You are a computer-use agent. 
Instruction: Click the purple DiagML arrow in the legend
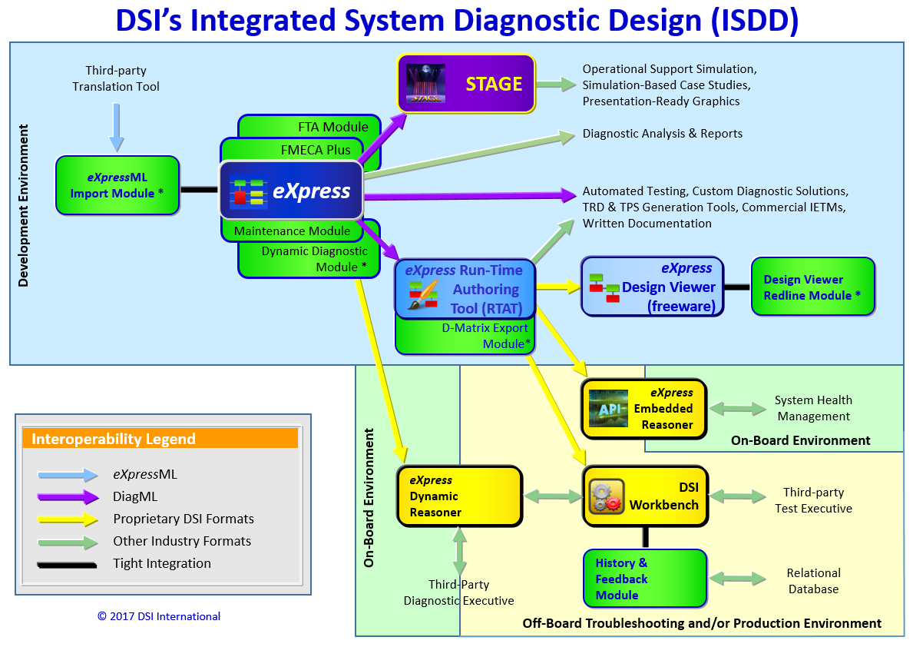68,497
